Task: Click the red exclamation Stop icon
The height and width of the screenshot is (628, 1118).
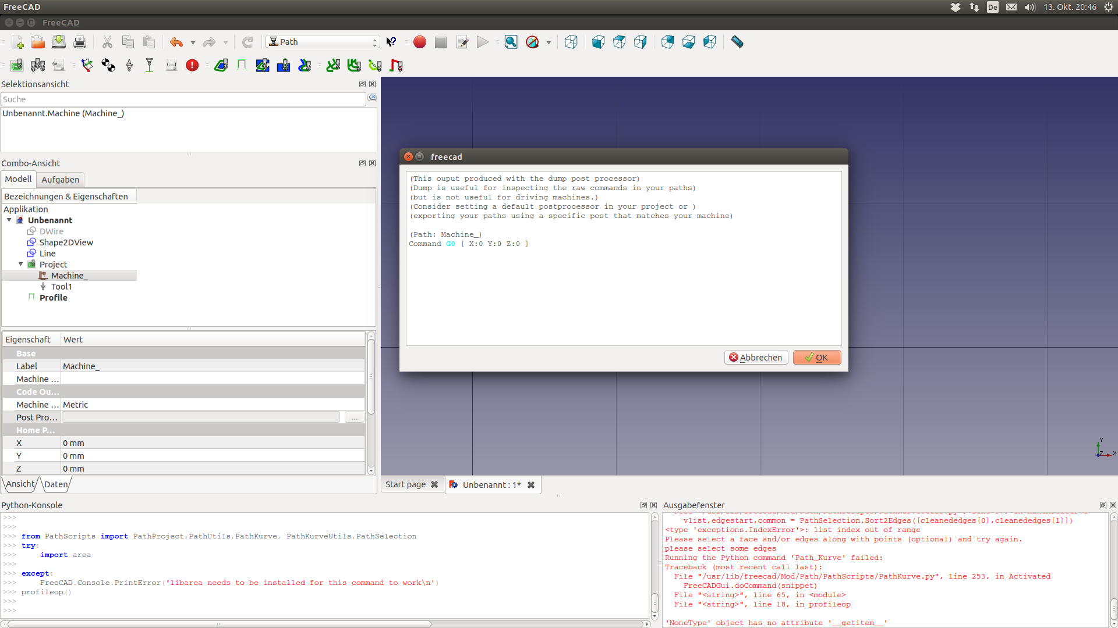Action: click(x=192, y=66)
